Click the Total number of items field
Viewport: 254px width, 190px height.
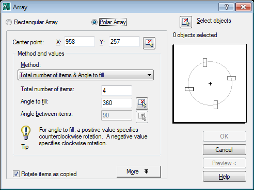tap(117, 91)
